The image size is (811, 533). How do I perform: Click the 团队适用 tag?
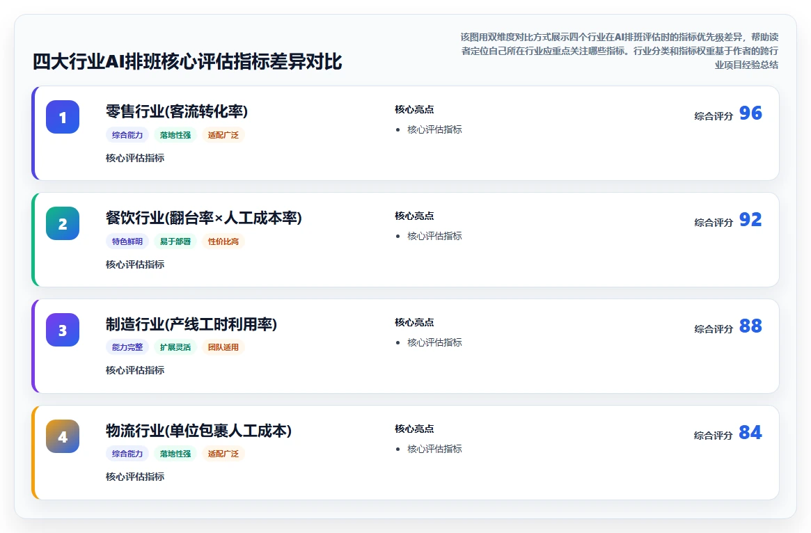point(223,347)
